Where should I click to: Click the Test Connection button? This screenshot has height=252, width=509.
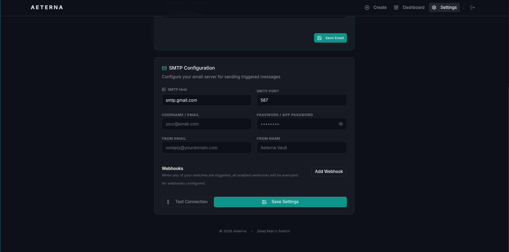pyautogui.click(x=187, y=202)
